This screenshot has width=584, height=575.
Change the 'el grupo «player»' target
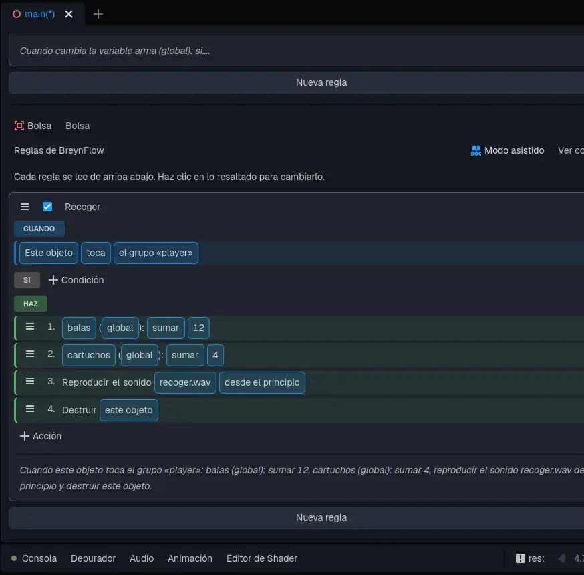(x=156, y=253)
